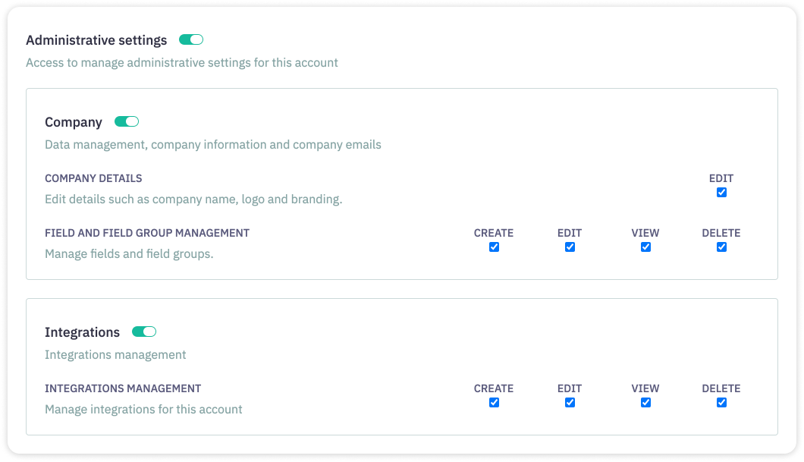Click the Company section heading

coord(74,122)
